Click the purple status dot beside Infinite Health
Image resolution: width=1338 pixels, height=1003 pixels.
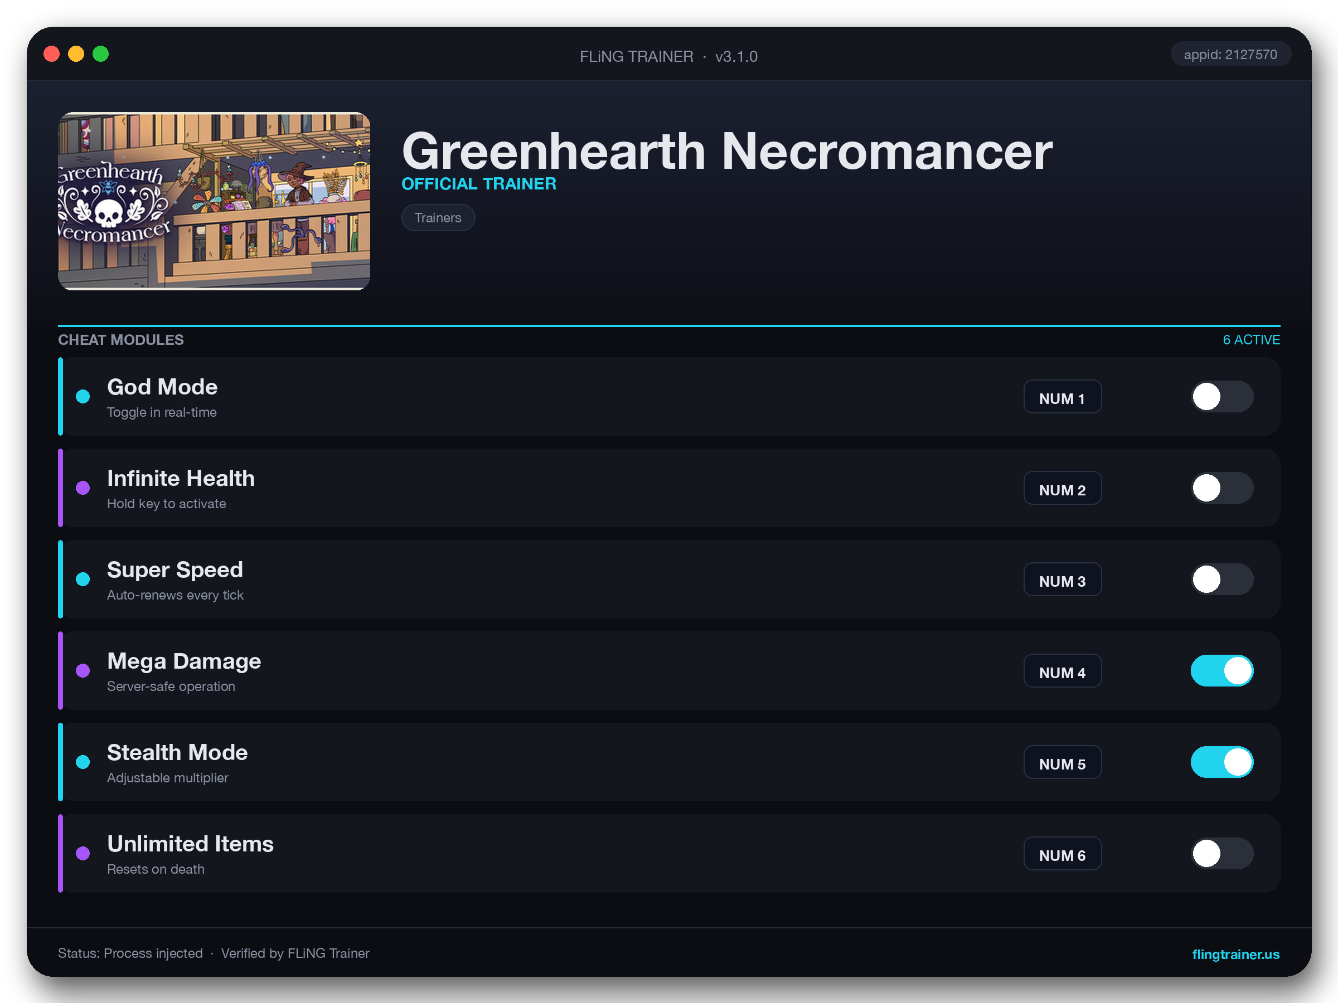[83, 488]
